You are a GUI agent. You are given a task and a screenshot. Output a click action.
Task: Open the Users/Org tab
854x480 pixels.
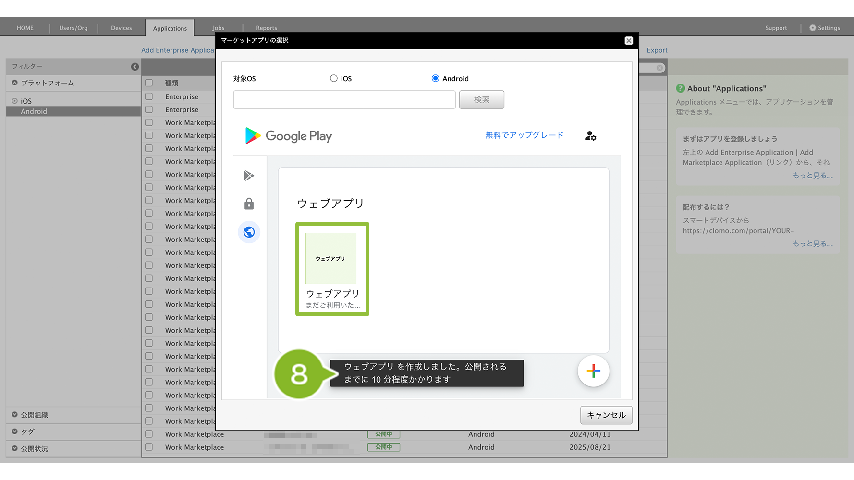pyautogui.click(x=73, y=28)
